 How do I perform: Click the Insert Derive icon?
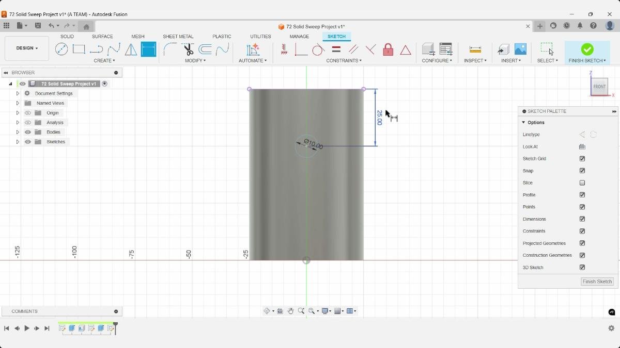coord(503,49)
